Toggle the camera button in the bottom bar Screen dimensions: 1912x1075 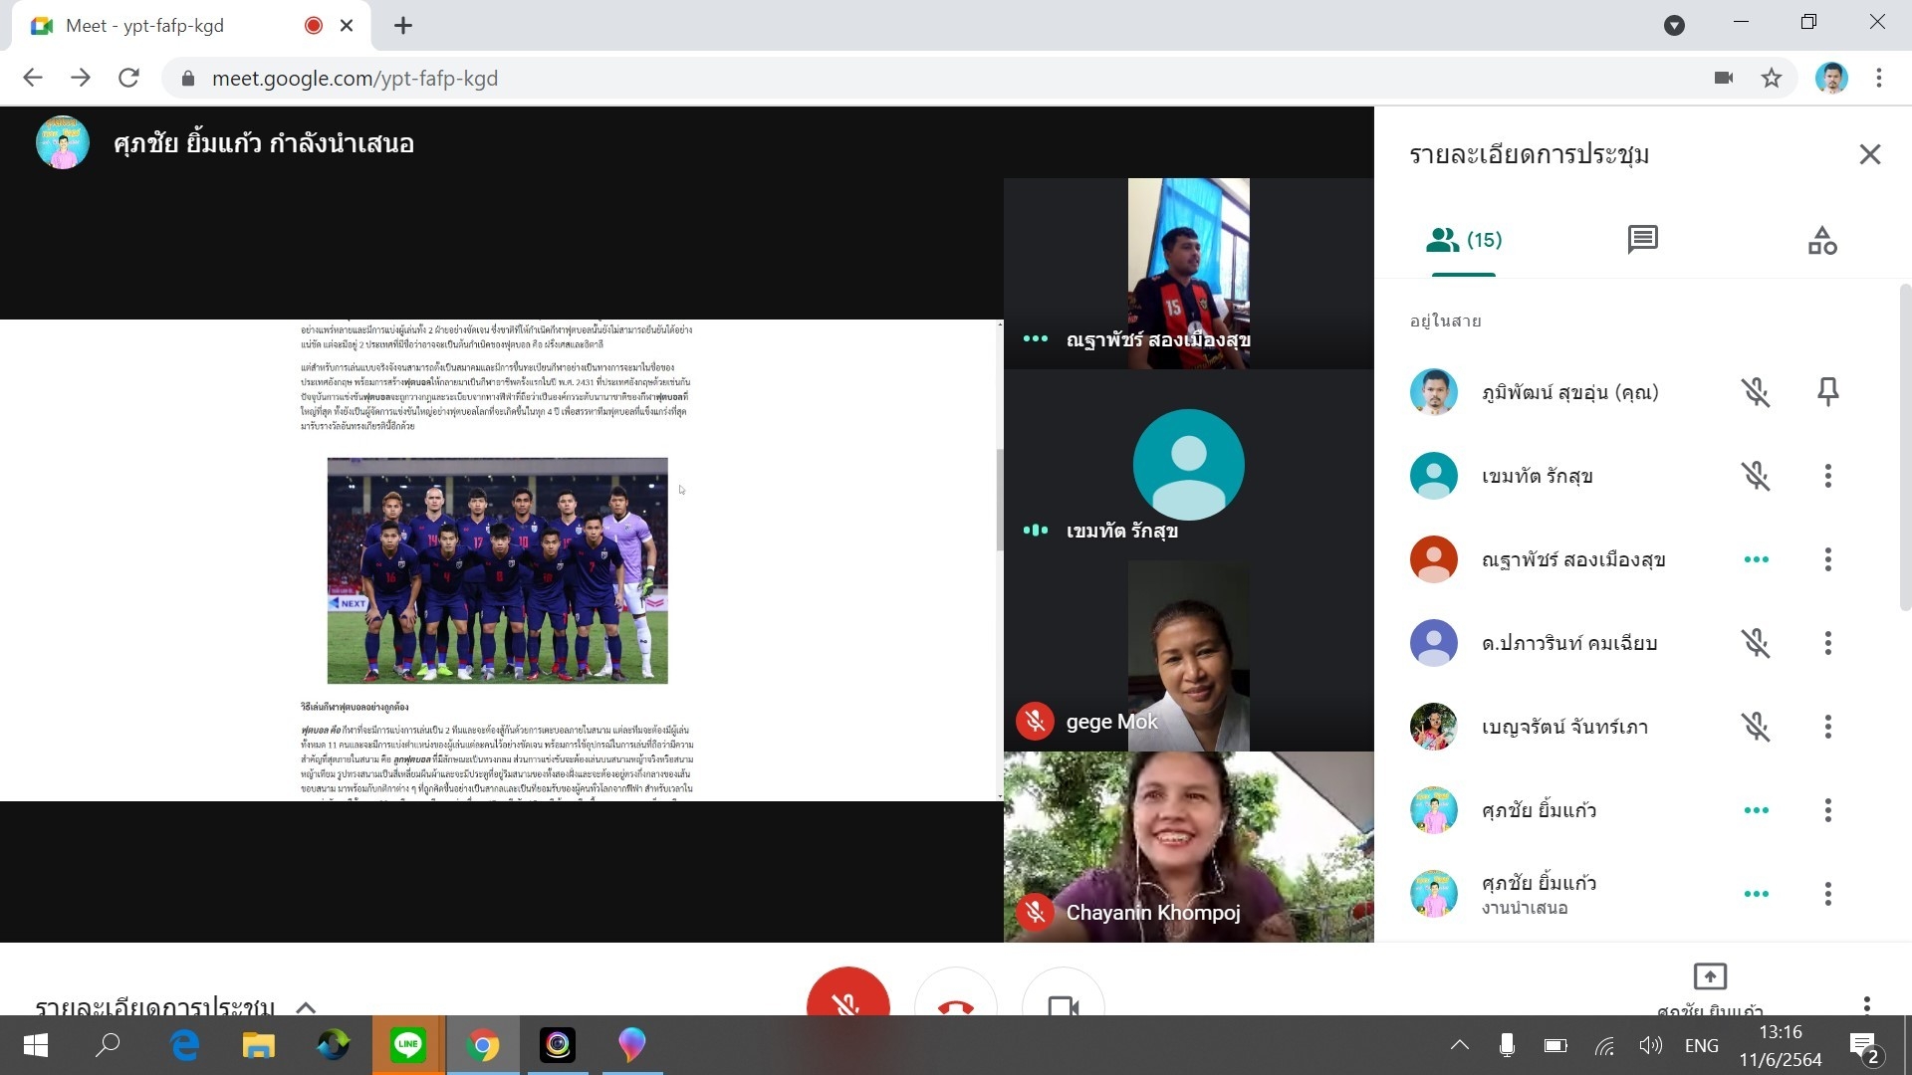1063,1000
